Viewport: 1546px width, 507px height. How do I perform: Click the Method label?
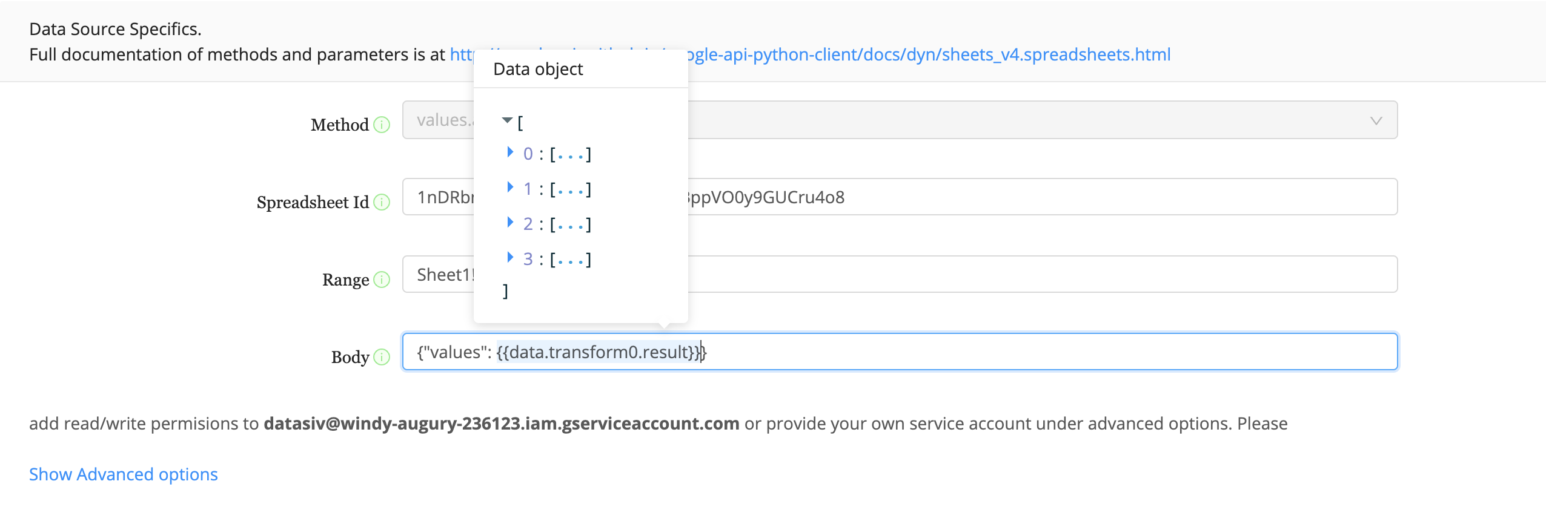click(x=340, y=125)
